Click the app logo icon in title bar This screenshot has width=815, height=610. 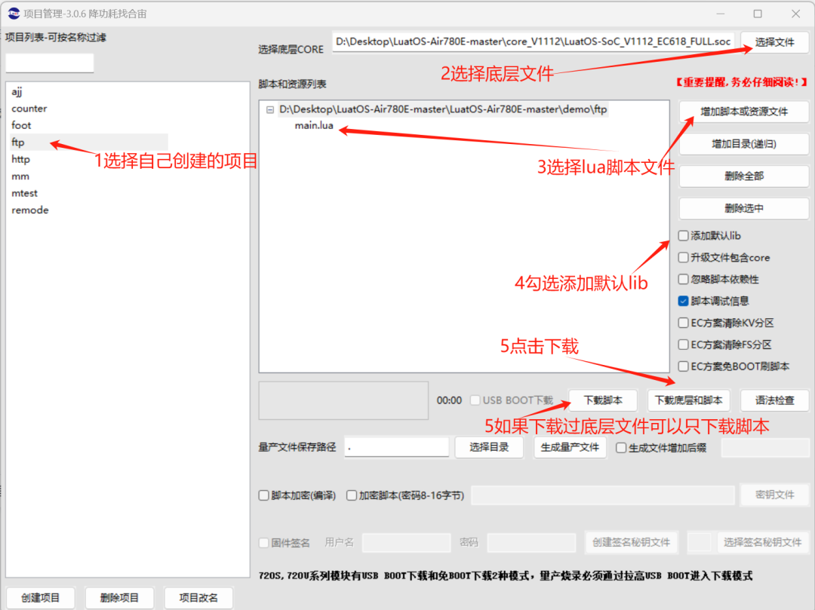tap(14, 14)
